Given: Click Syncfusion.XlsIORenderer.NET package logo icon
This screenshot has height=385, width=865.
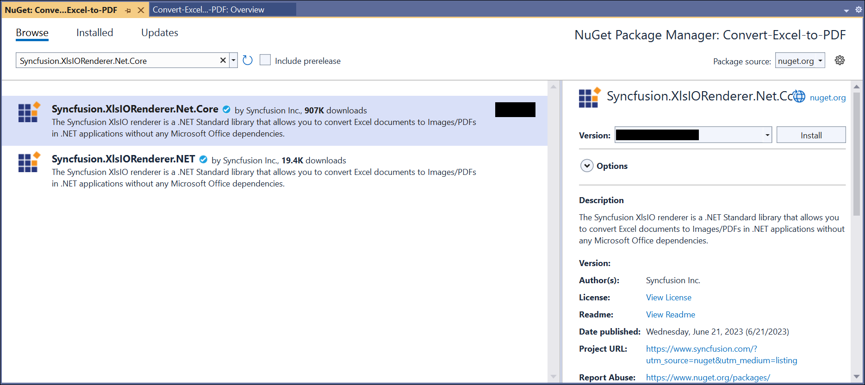Looking at the screenshot, I should (x=29, y=162).
